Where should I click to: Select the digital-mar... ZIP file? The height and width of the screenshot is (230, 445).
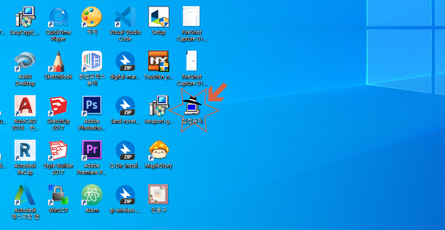coord(125,61)
